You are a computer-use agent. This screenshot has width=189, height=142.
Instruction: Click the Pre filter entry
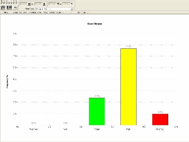tap(40, 12)
